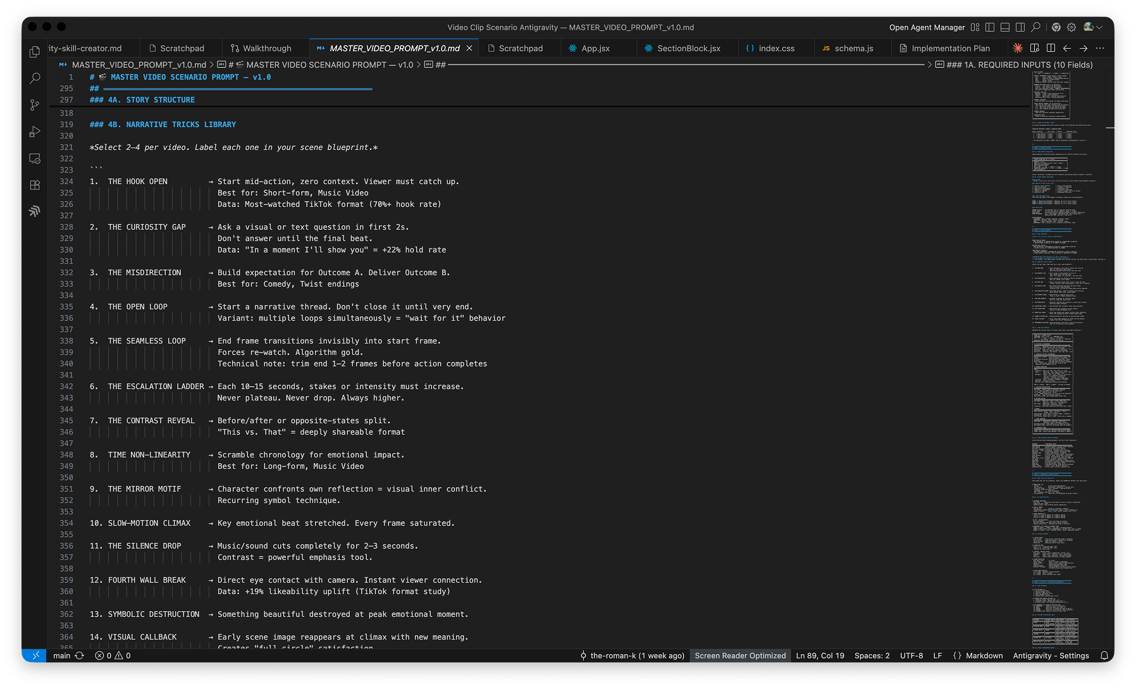Open the customize layout dropdown in title bar
The height and width of the screenshot is (689, 1136).
[x=975, y=27]
